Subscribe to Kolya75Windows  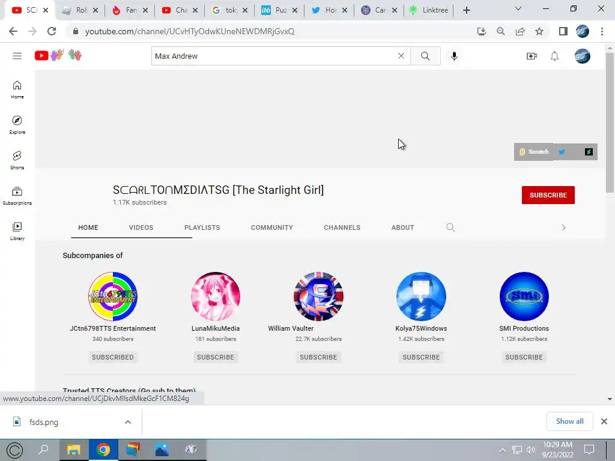pos(421,357)
